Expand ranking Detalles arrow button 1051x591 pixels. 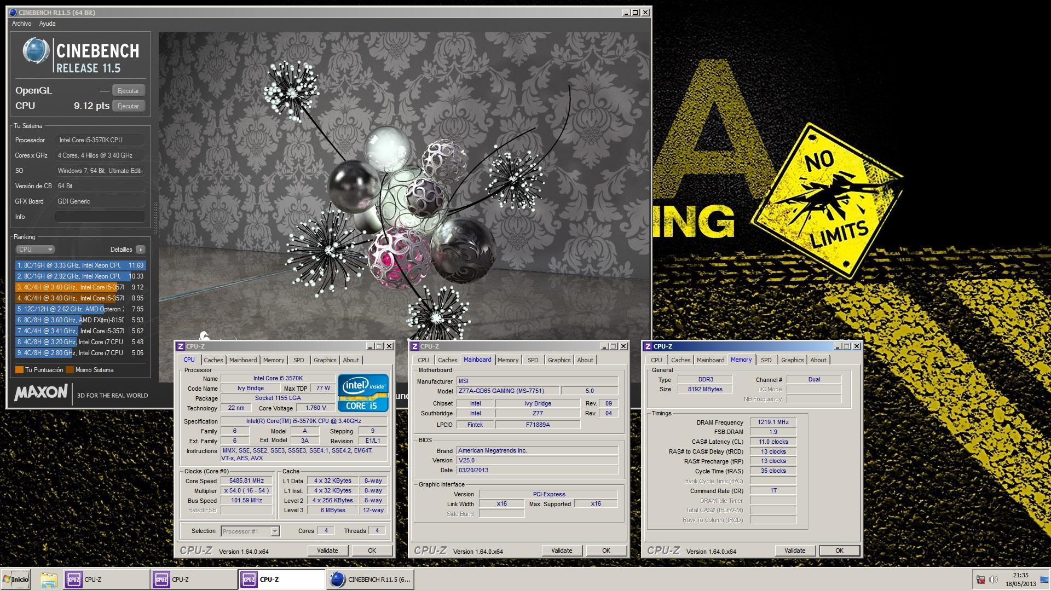(x=141, y=250)
